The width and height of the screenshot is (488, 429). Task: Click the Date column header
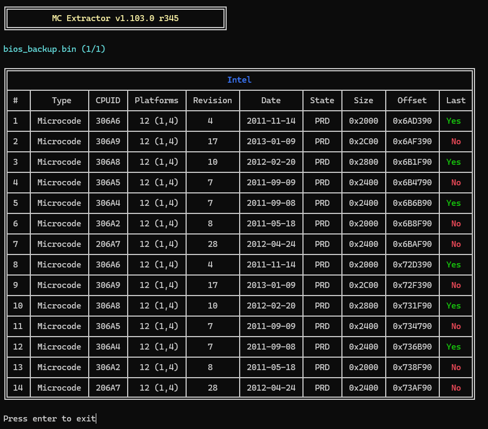(x=271, y=100)
